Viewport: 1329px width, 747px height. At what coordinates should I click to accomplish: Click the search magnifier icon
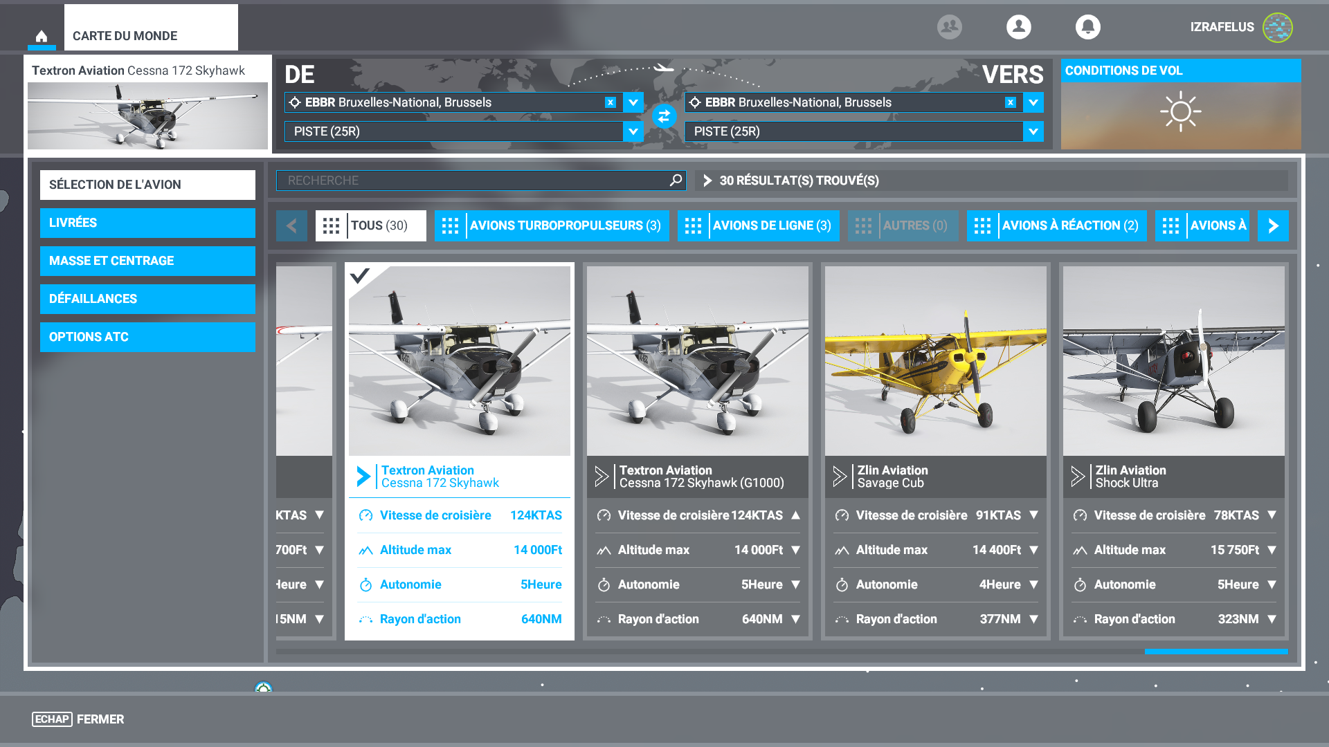pos(676,181)
